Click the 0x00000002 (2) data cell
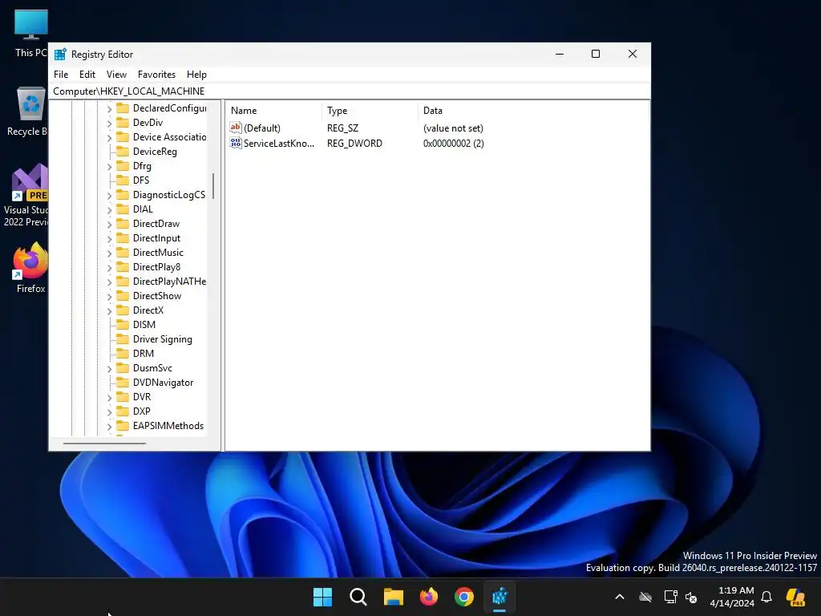This screenshot has height=616, width=821. (x=454, y=143)
